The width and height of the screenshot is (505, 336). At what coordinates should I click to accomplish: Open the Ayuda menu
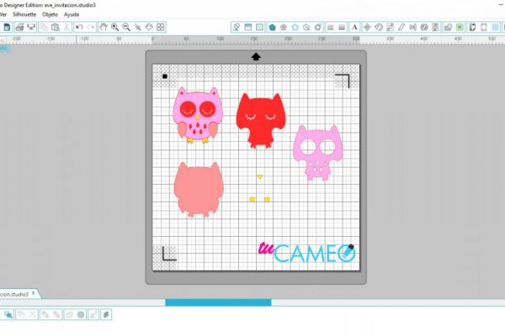72,14
